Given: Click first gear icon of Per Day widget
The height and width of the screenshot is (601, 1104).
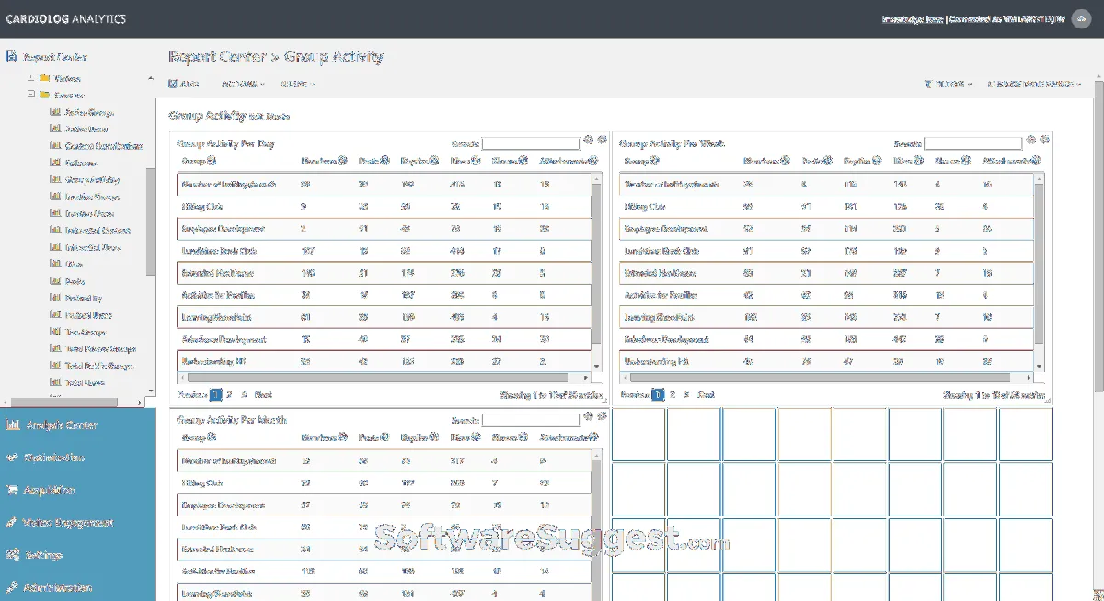Looking at the screenshot, I should (589, 141).
